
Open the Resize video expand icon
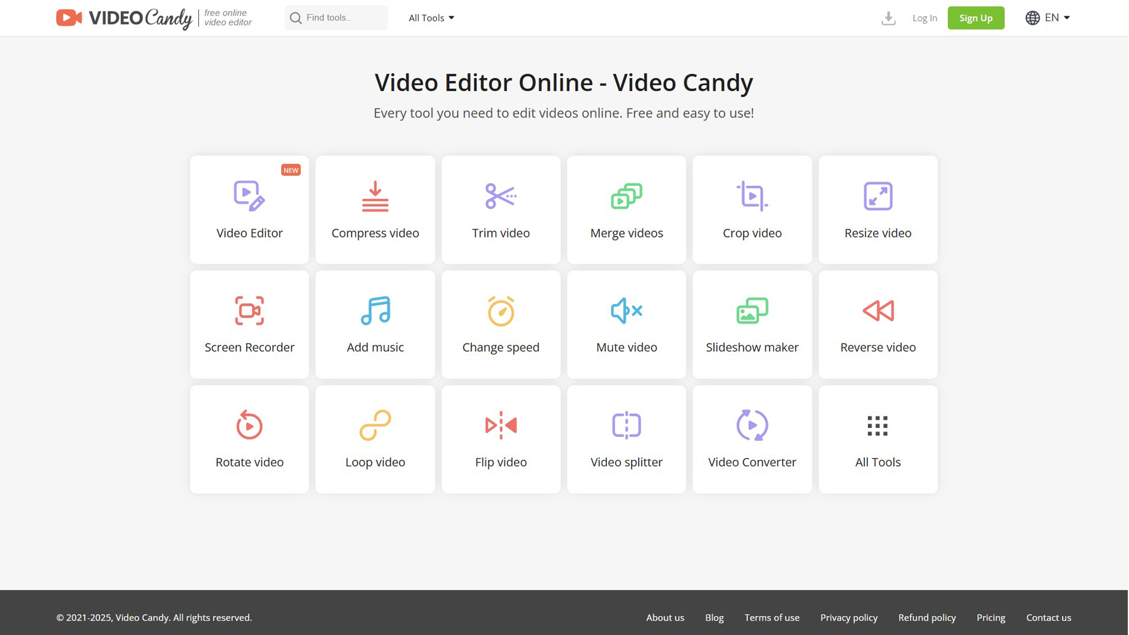pos(878,196)
